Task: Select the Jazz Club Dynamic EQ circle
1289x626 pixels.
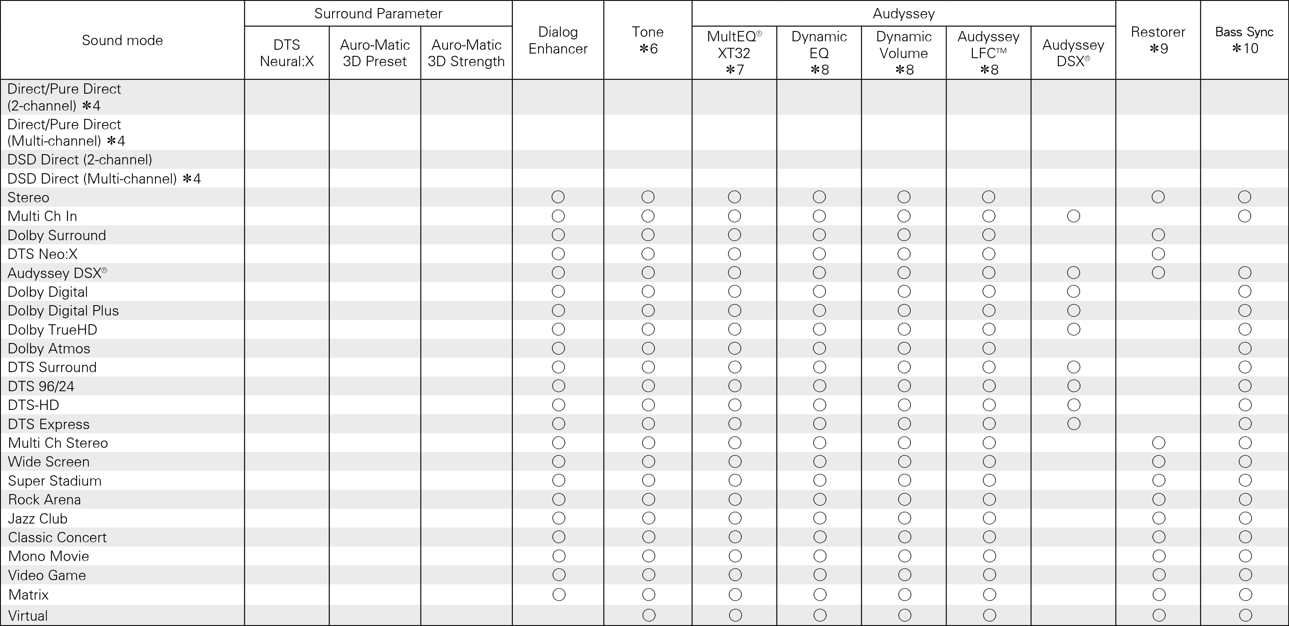Action: point(820,518)
